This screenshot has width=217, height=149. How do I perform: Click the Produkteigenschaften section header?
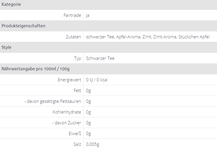(x=23, y=26)
